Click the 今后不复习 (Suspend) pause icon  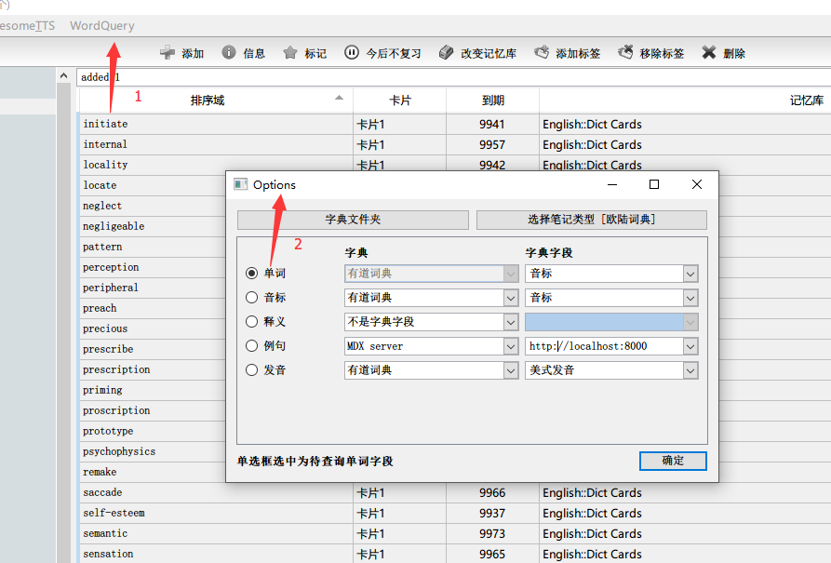pos(352,53)
